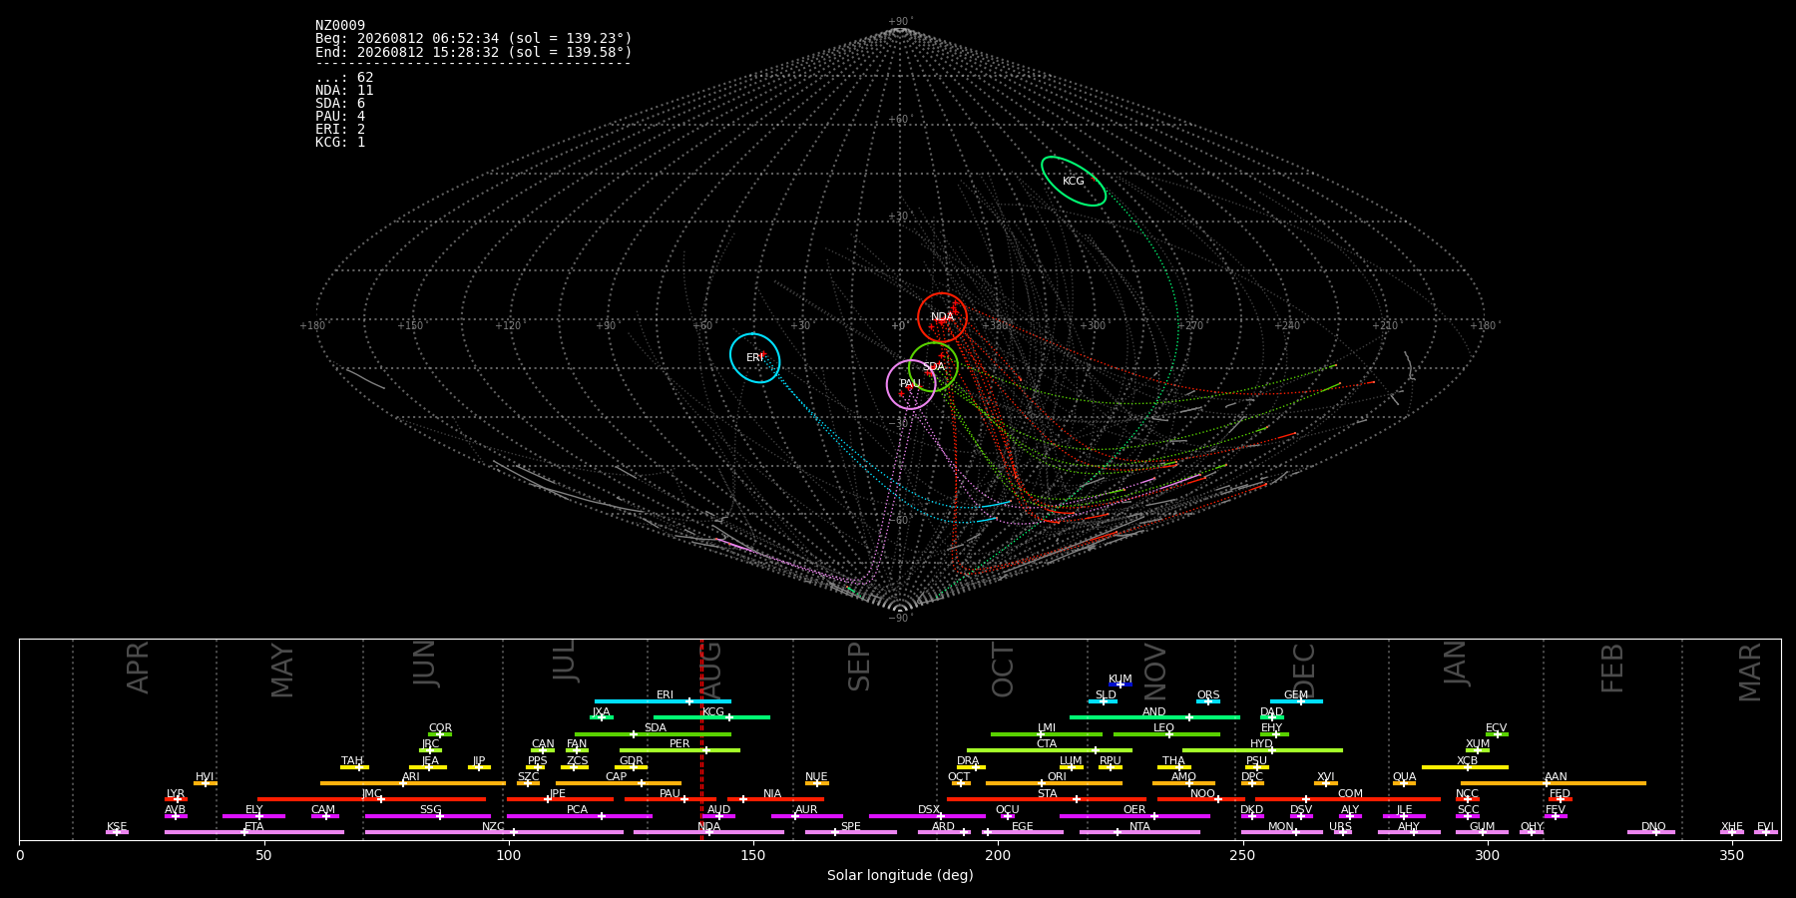Image resolution: width=1796 pixels, height=898 pixels.
Task: Click the PER shower bar in timeline
Action: (x=679, y=750)
